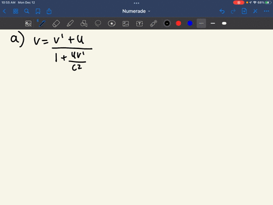Close the document with X icon
This screenshot has height=205, width=273.
coord(255,11)
